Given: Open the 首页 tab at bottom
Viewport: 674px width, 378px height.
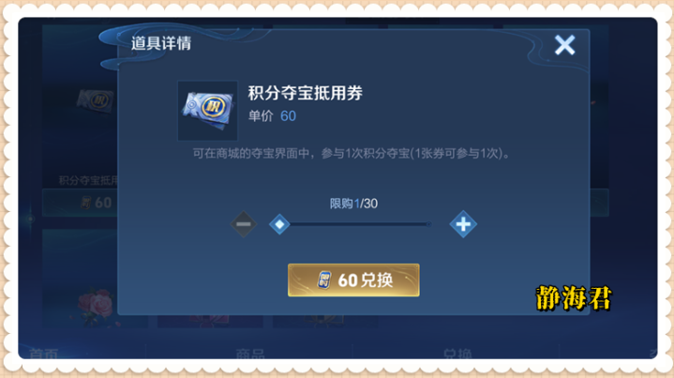Looking at the screenshot, I should [x=44, y=354].
